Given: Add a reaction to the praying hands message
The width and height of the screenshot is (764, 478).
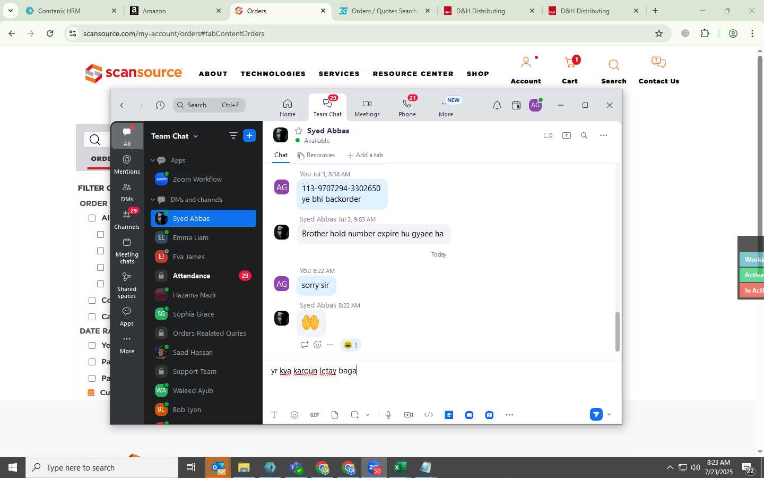Looking at the screenshot, I should [317, 345].
